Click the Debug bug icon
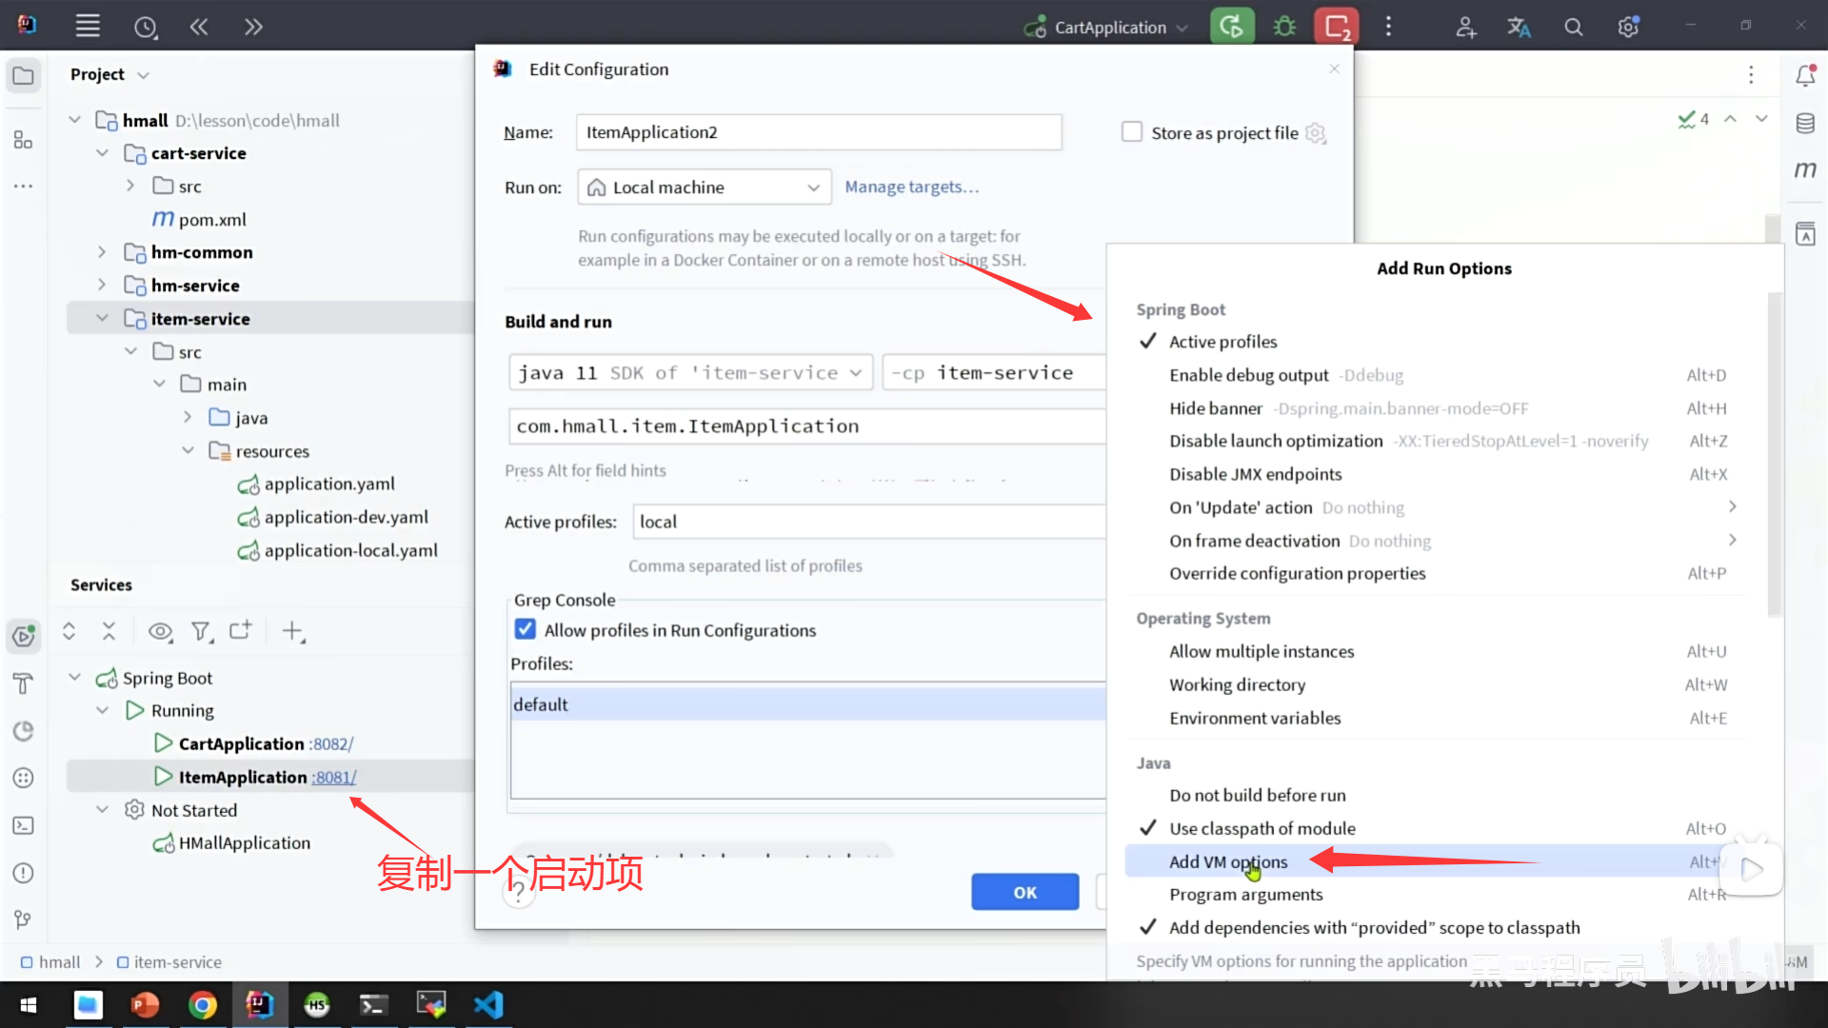 click(x=1284, y=27)
